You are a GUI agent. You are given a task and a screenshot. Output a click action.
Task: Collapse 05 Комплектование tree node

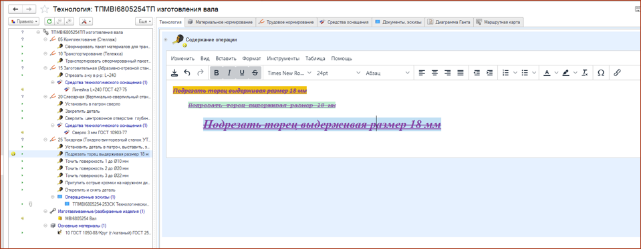(x=45, y=39)
